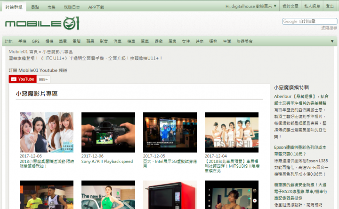Go to Mobile01 首頁 breadcrumb link
Screen dimensions: 339x209
pos(23,52)
